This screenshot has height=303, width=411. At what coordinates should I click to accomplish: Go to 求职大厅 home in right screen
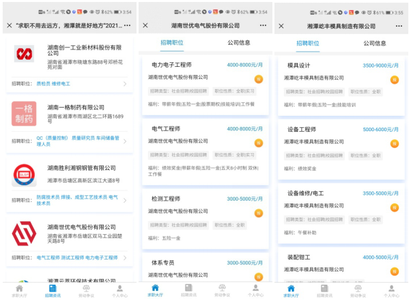click(291, 291)
